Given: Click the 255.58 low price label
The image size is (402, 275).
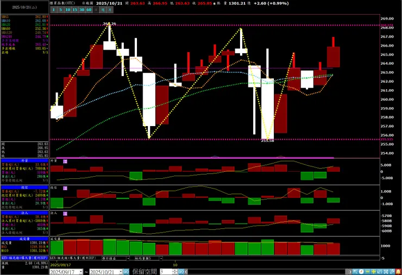Looking at the screenshot, I should 267,141.
